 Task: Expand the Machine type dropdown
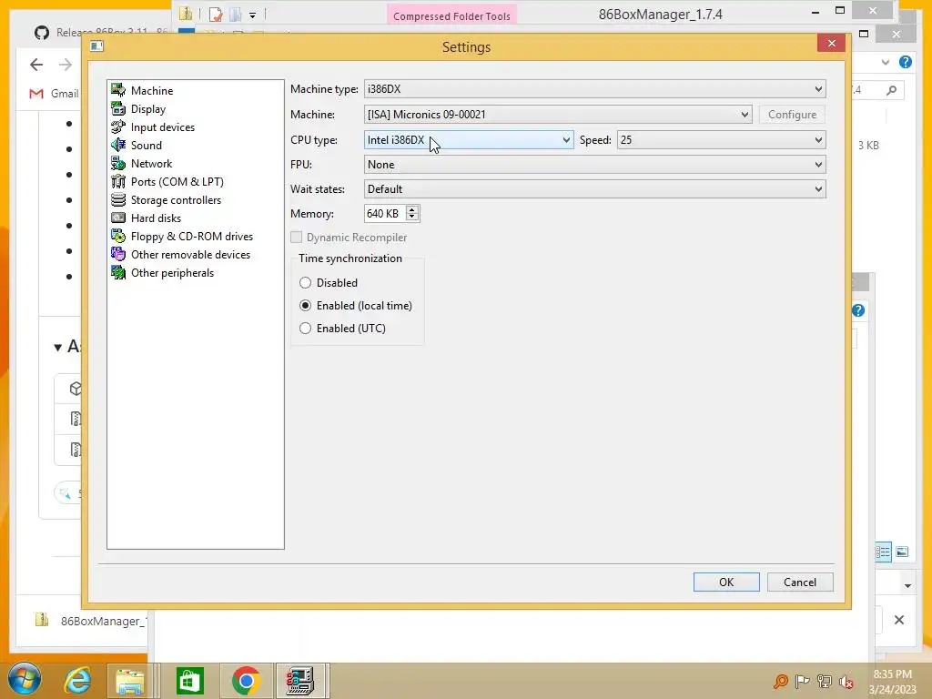click(x=818, y=89)
